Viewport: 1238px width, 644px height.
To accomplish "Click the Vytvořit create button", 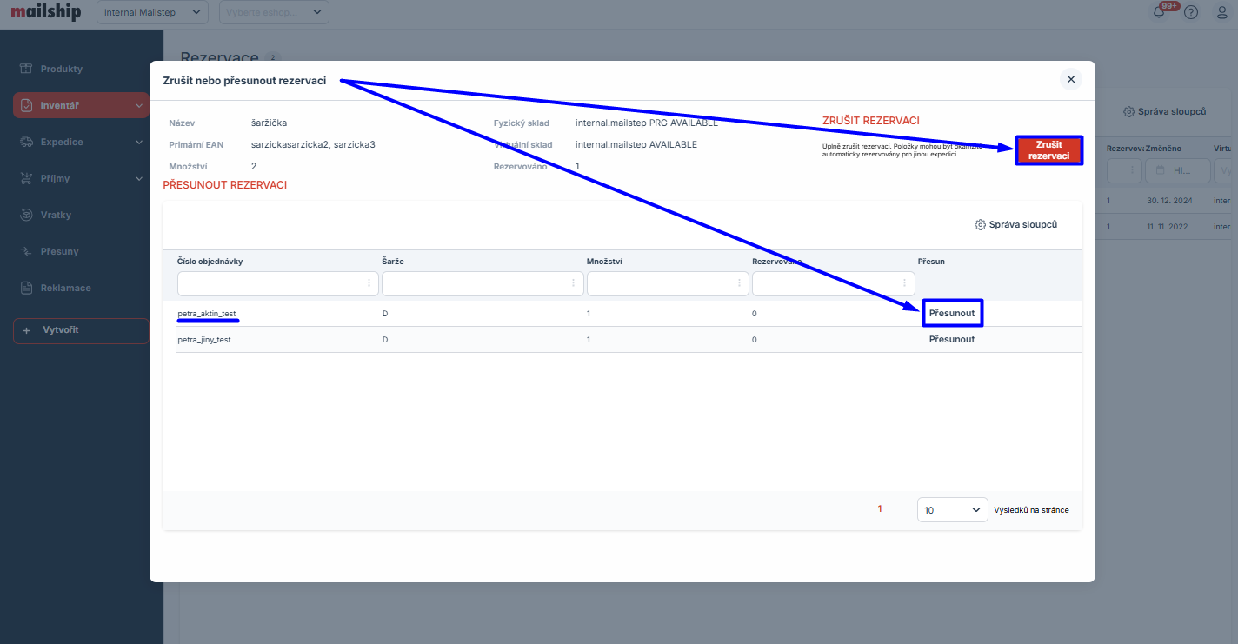I will [81, 331].
